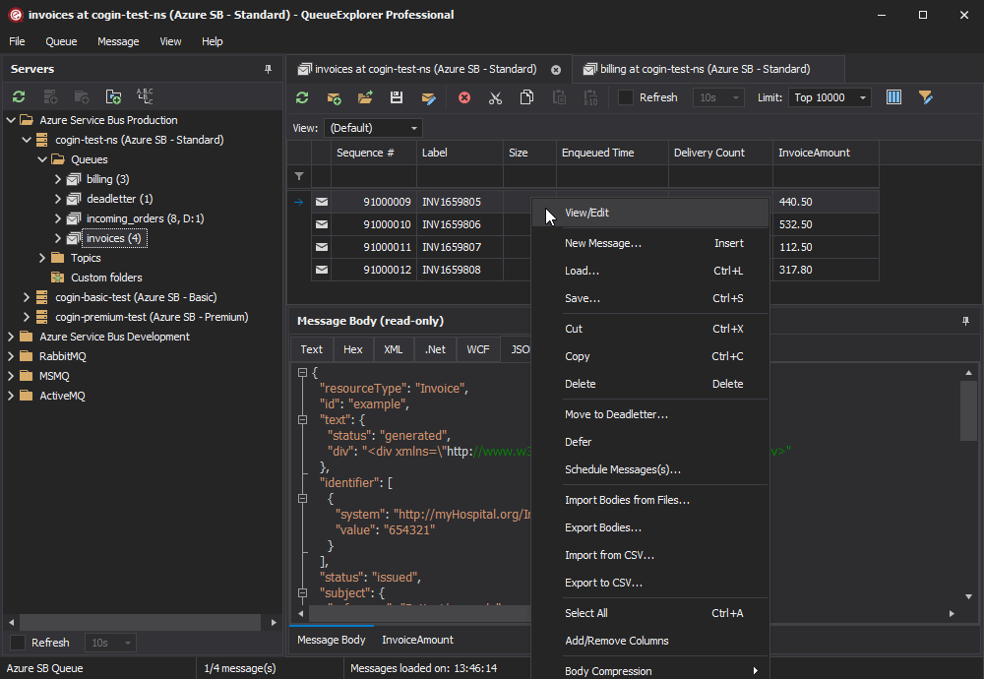
Task: Create a new message with the envelope-plus icon
Action: 334,97
